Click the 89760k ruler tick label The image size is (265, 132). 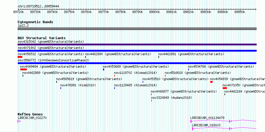[x=87, y=12]
